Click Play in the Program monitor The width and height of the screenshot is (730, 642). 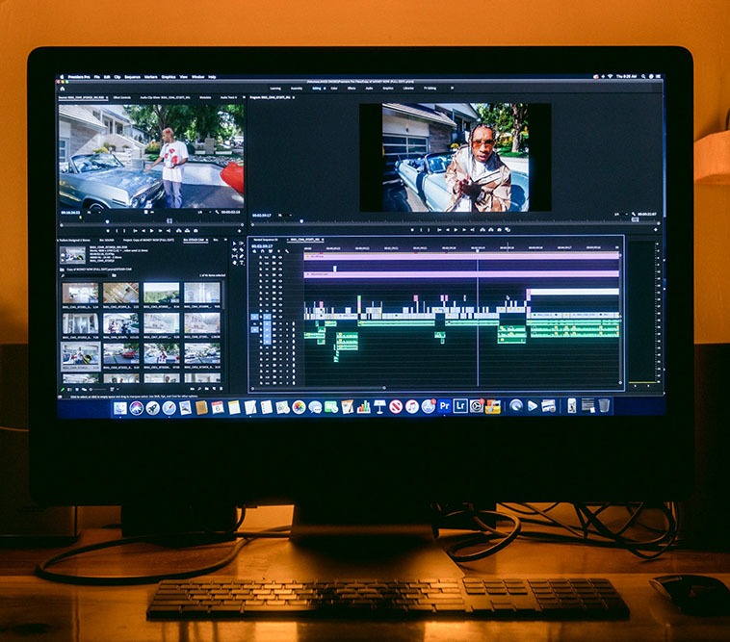(456, 230)
